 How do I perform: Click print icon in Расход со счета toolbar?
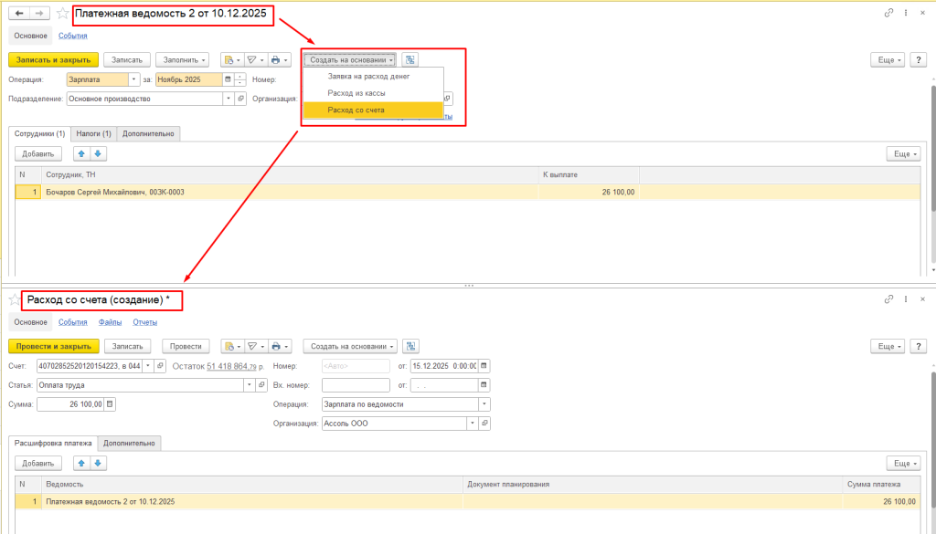pos(277,347)
